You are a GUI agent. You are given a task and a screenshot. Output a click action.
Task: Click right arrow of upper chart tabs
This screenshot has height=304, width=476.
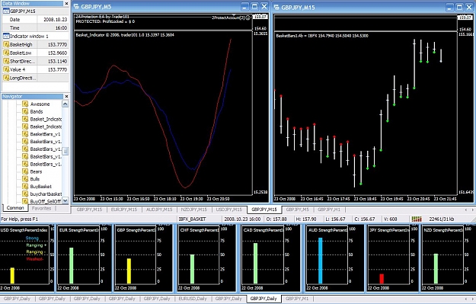[473, 210]
